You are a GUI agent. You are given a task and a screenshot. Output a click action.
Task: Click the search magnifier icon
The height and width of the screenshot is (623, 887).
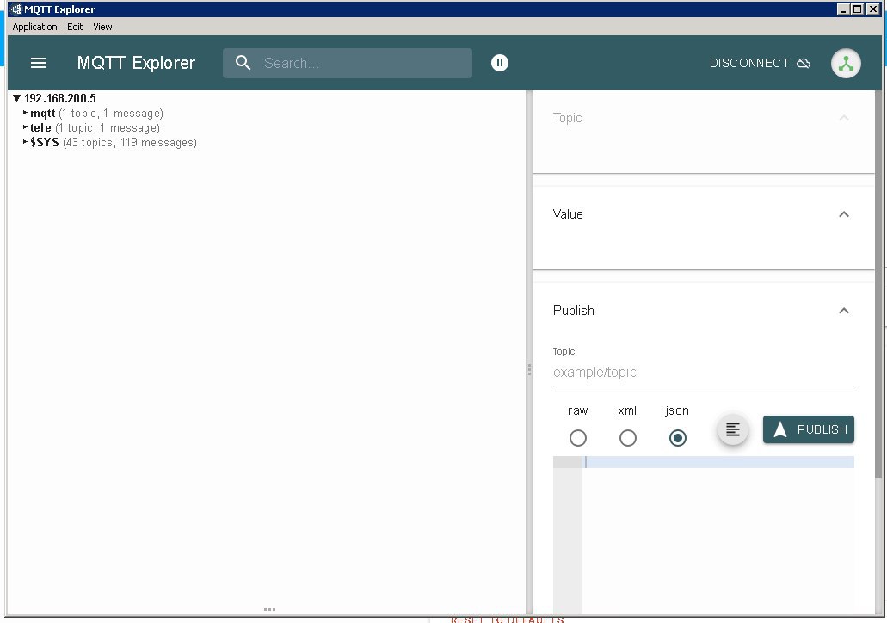click(243, 63)
